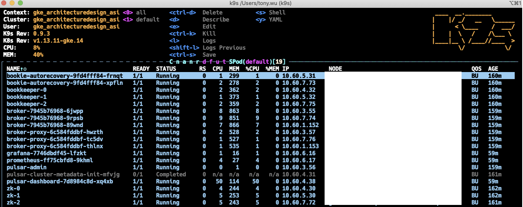Image resolution: width=523 pixels, height=207 pixels.
Task: Click the <shift-l> Logs Previous hint
Action: pos(208,48)
